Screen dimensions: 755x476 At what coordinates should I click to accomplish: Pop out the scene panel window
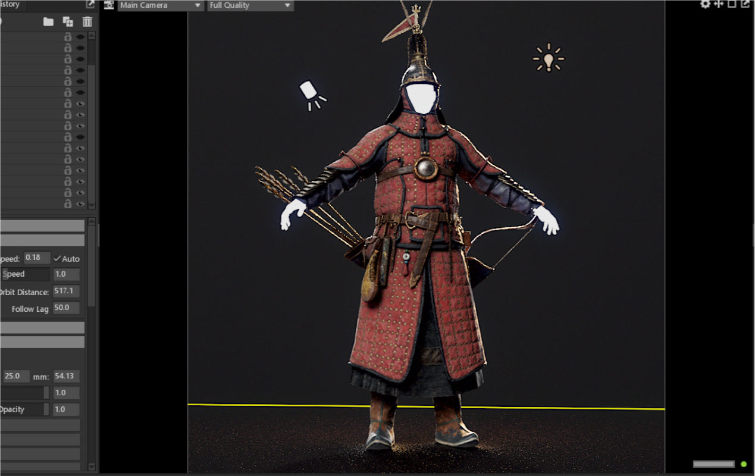click(x=90, y=5)
